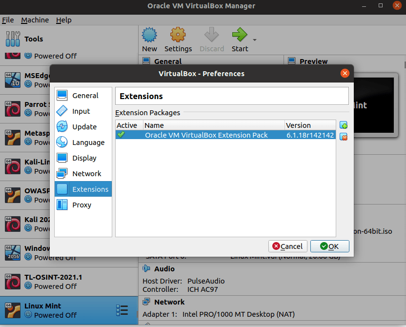Expand the Start button dropdown arrow
This screenshot has height=327, width=406.
(255, 40)
